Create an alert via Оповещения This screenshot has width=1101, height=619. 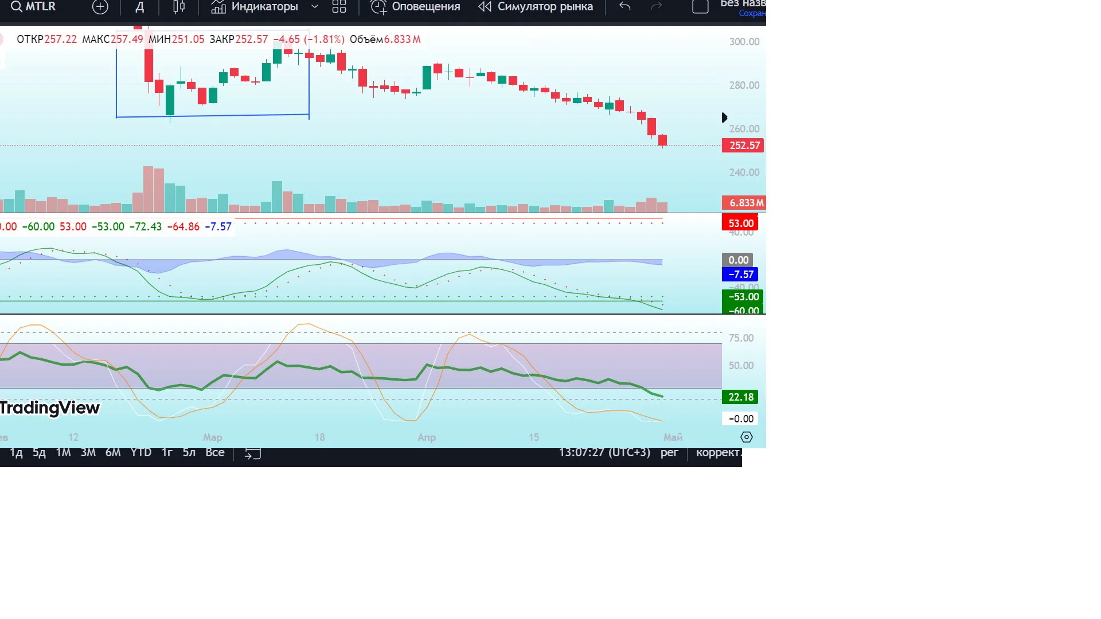pos(415,7)
